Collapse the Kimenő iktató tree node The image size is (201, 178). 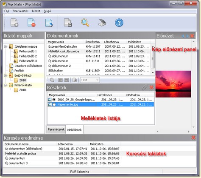click(x=6, y=85)
